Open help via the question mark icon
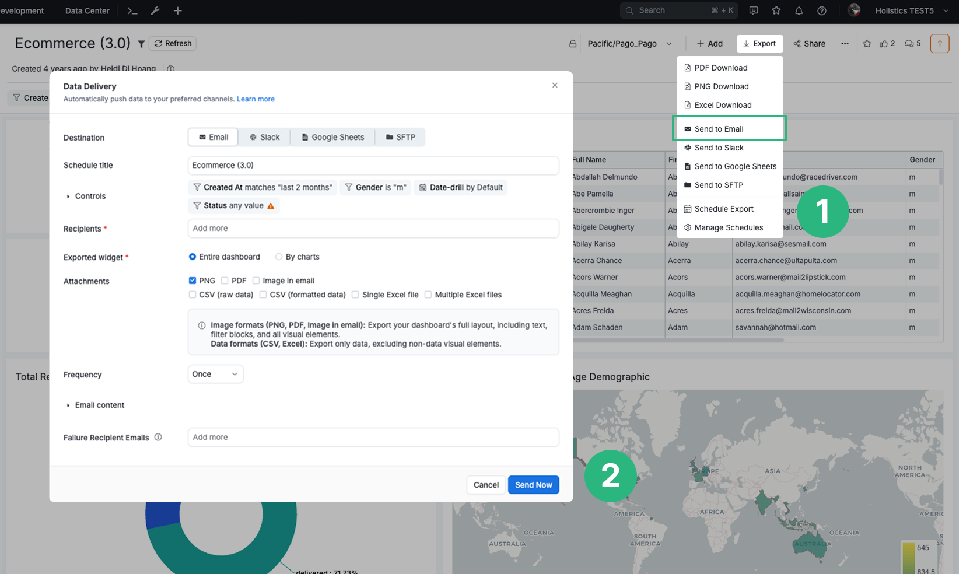Viewport: 959px width, 574px height. [822, 10]
